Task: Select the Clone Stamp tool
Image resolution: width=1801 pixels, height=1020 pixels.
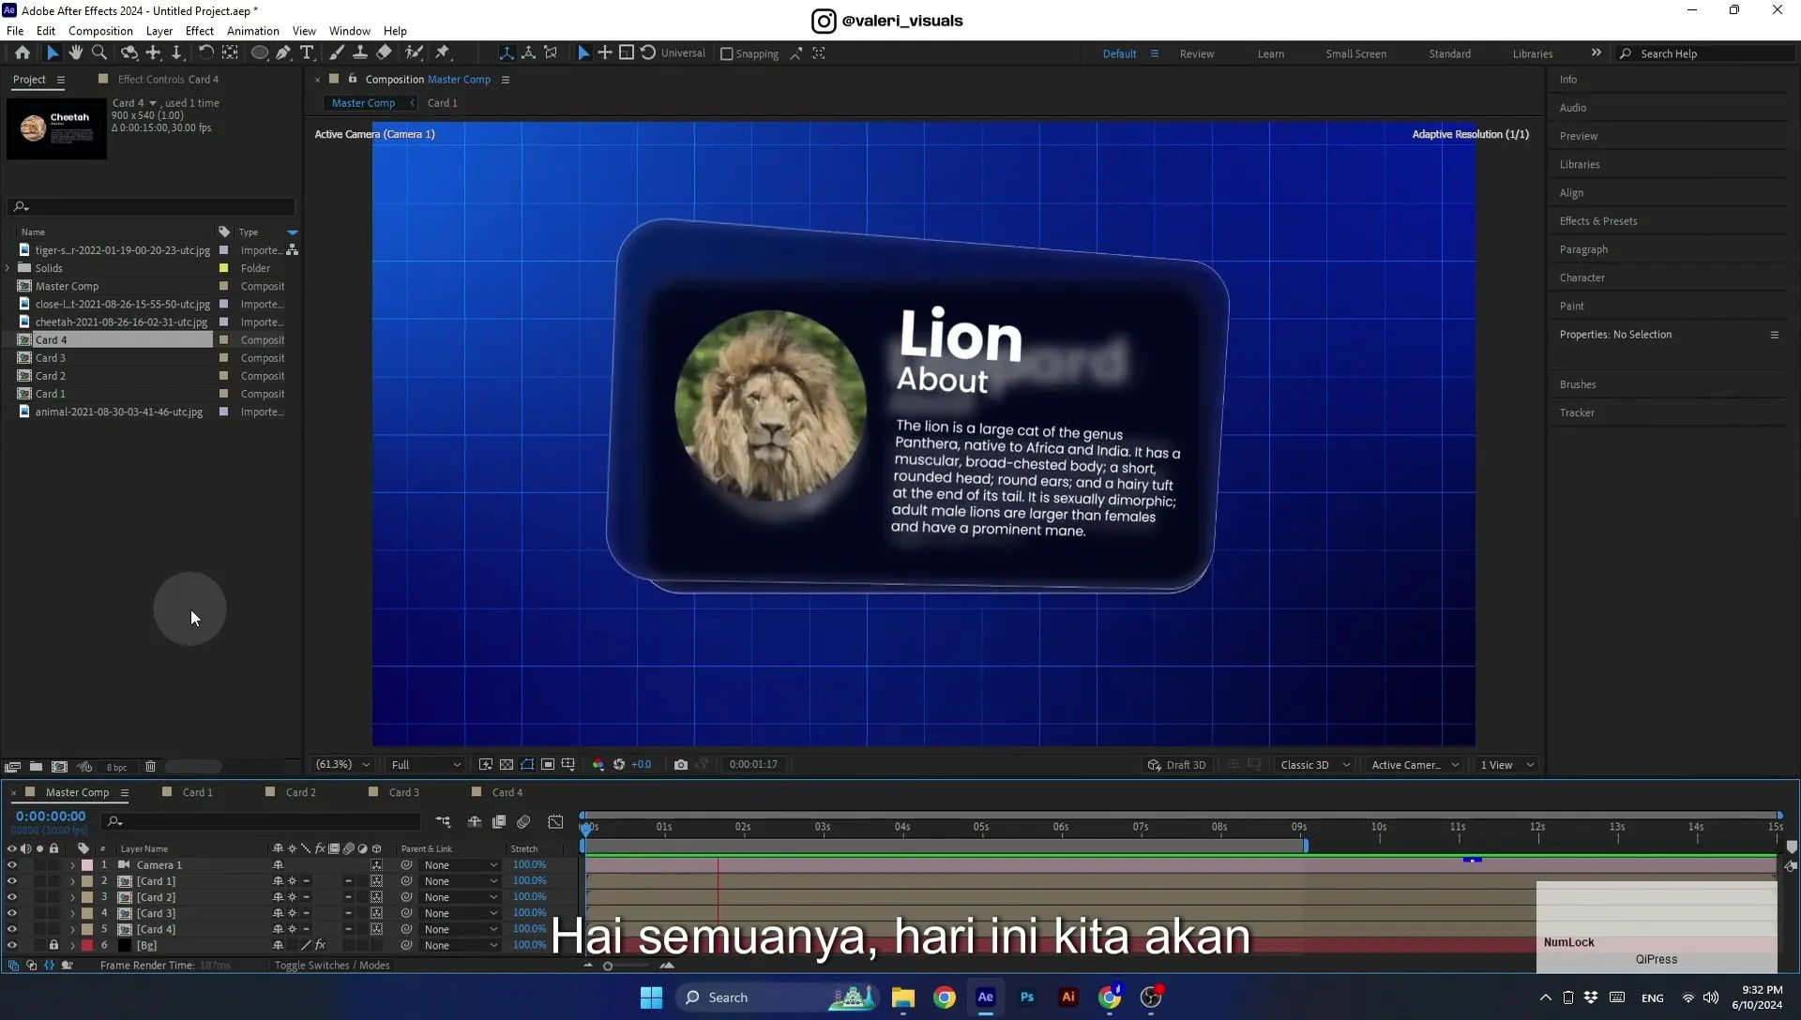Action: [x=359, y=53]
